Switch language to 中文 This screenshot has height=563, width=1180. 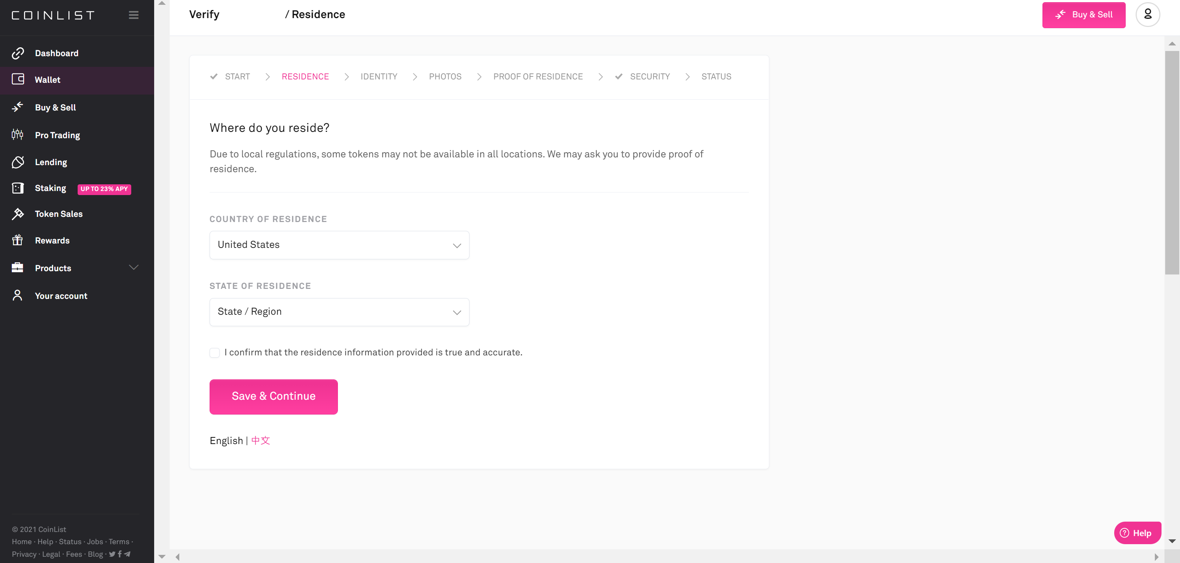(261, 440)
